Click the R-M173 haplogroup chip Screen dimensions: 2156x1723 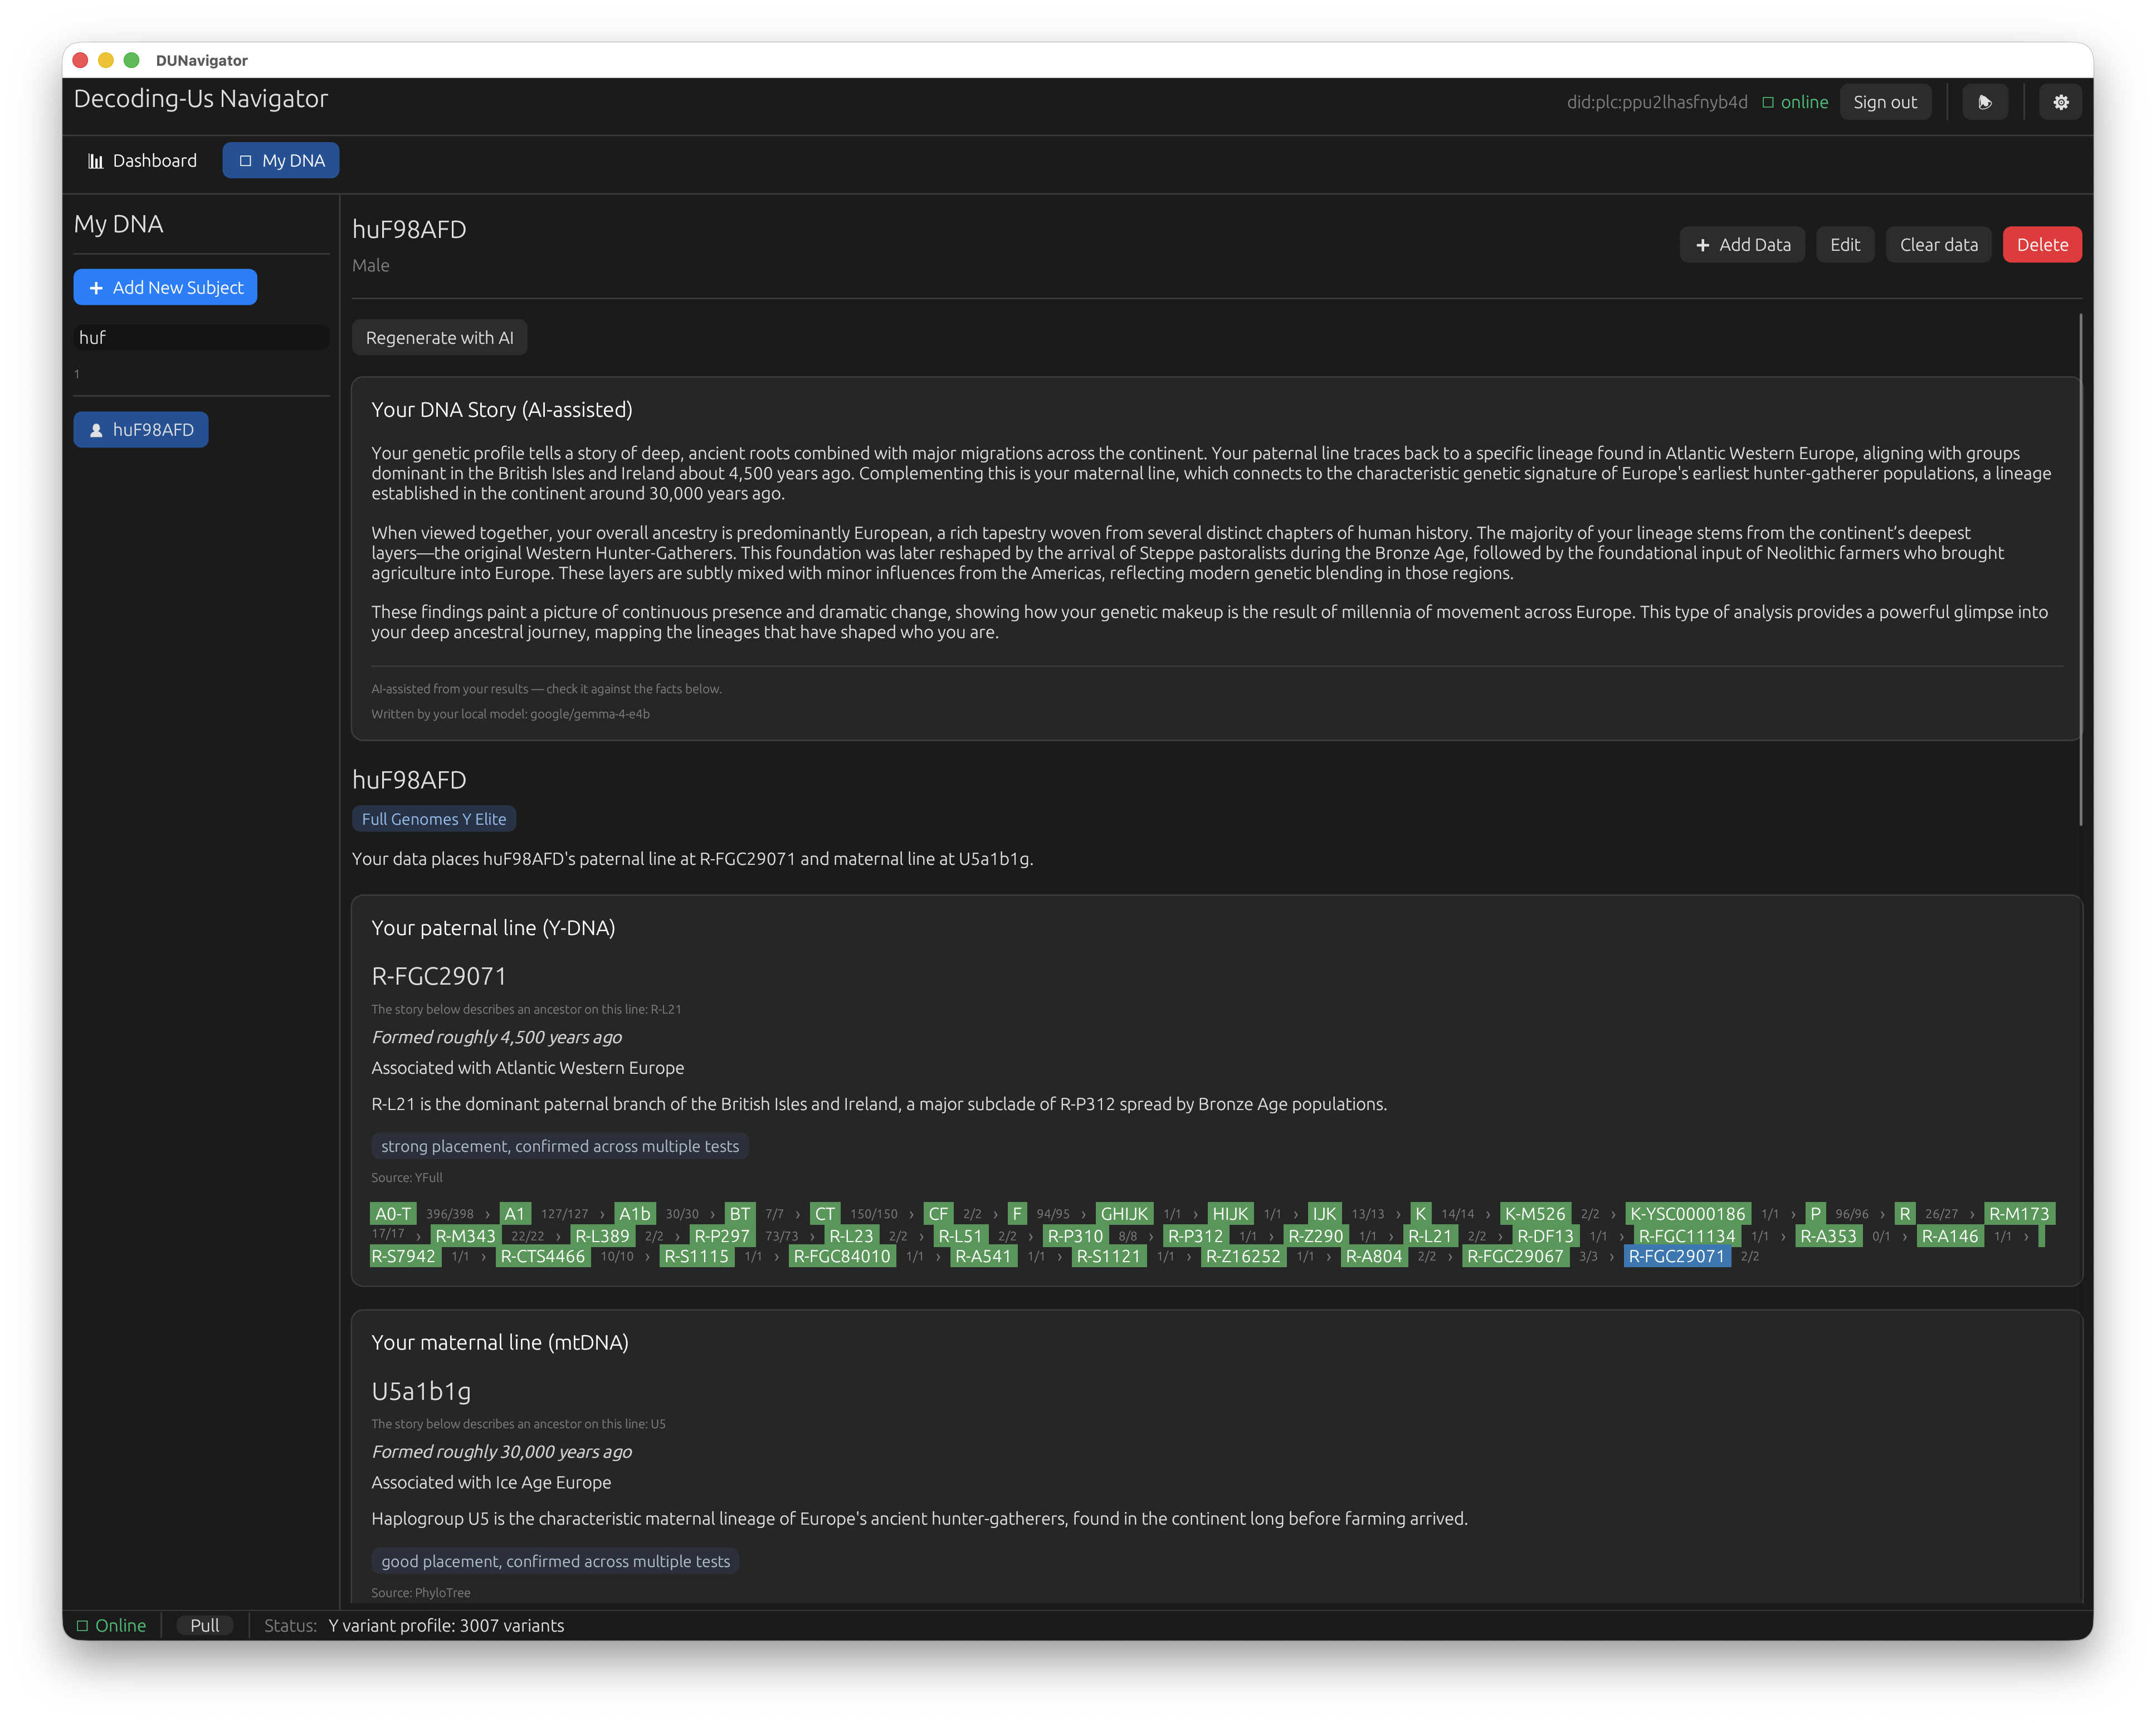2018,1214
